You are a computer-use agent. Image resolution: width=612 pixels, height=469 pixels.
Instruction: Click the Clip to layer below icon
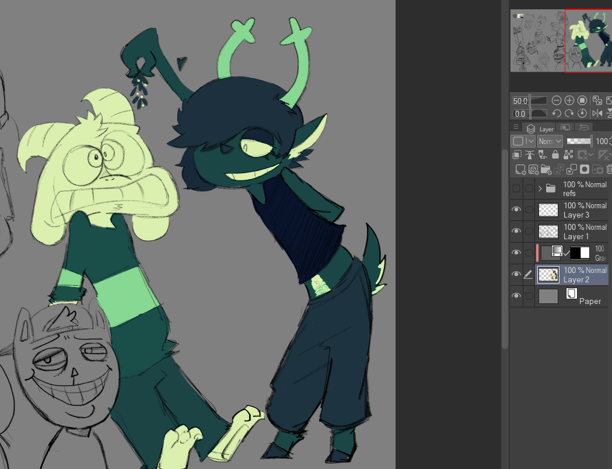pos(517,155)
